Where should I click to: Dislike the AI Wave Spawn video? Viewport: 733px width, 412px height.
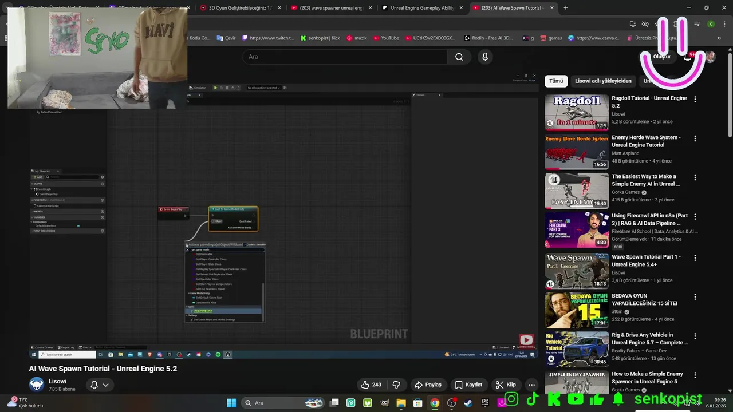(396, 385)
